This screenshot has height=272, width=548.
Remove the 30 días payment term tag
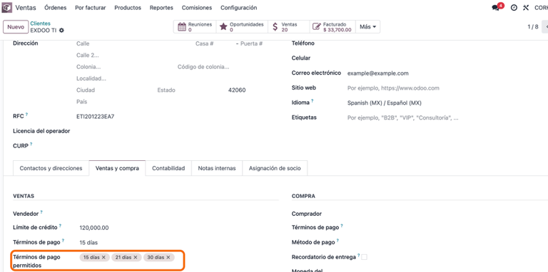click(x=168, y=257)
